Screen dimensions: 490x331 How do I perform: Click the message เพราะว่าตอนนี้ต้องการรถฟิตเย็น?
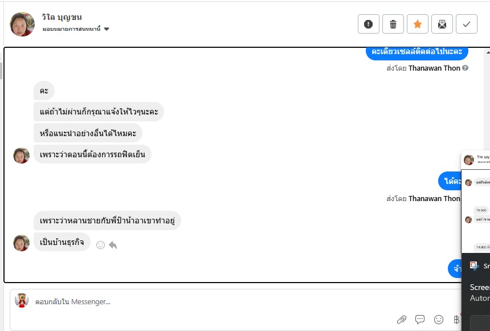[x=92, y=154]
